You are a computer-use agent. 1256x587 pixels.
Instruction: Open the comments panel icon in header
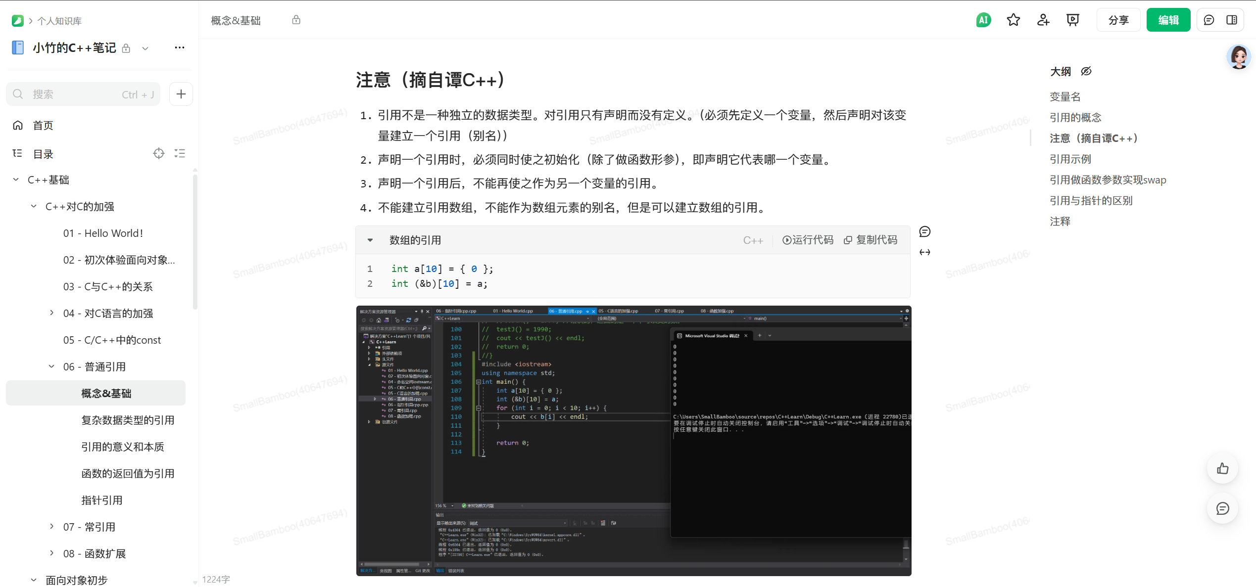1208,20
